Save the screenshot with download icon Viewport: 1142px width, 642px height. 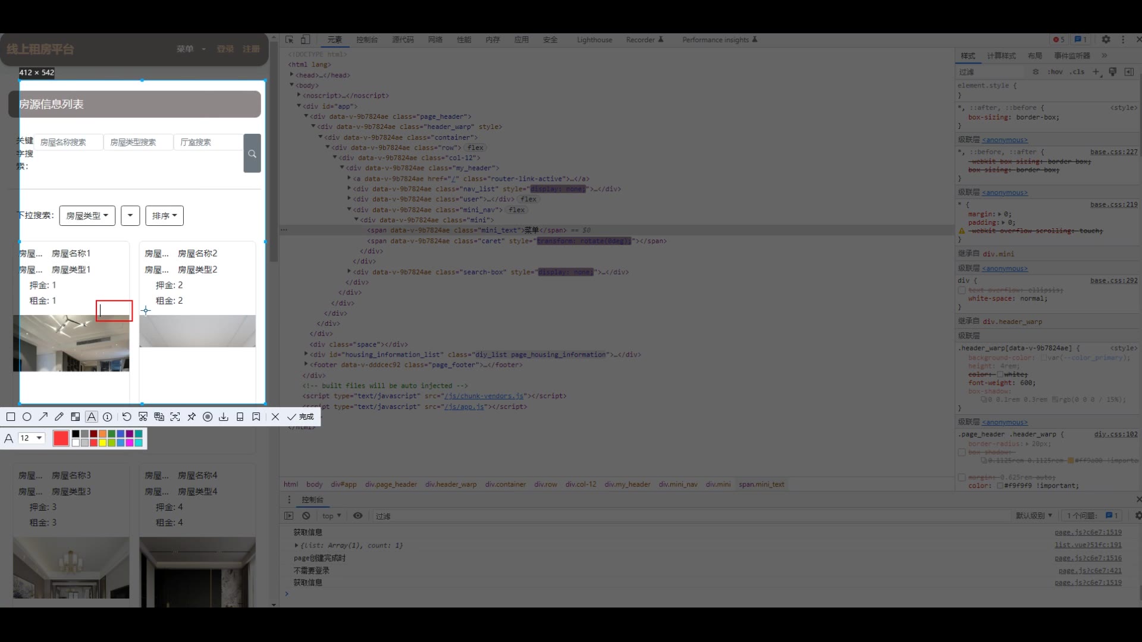(224, 417)
